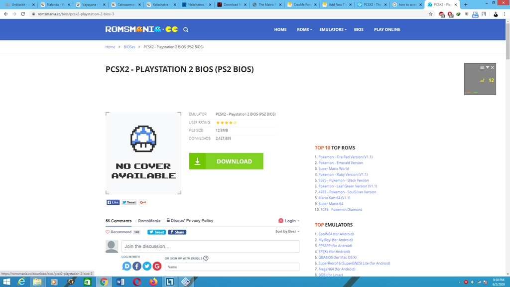Click the hamburger menu icon on the gray widget

tap(482, 67)
